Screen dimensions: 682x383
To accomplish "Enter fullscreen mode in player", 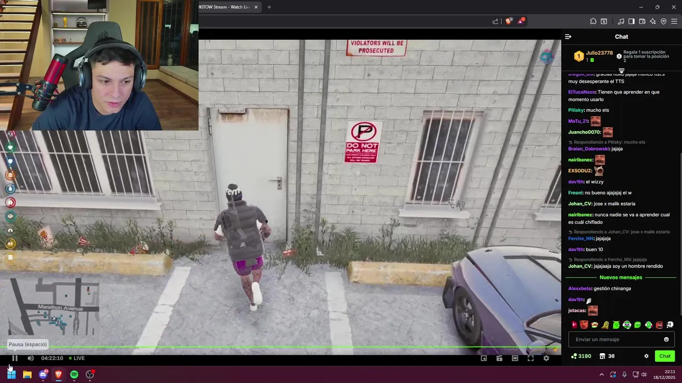I will coord(531,358).
